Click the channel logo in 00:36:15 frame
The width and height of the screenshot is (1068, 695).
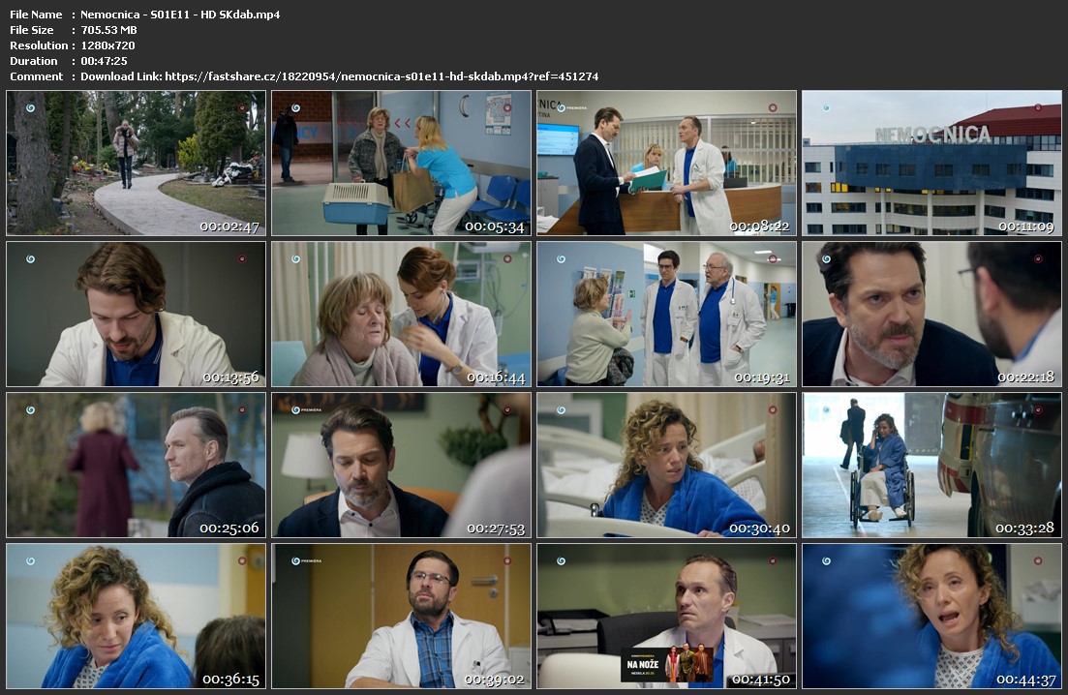point(31,560)
